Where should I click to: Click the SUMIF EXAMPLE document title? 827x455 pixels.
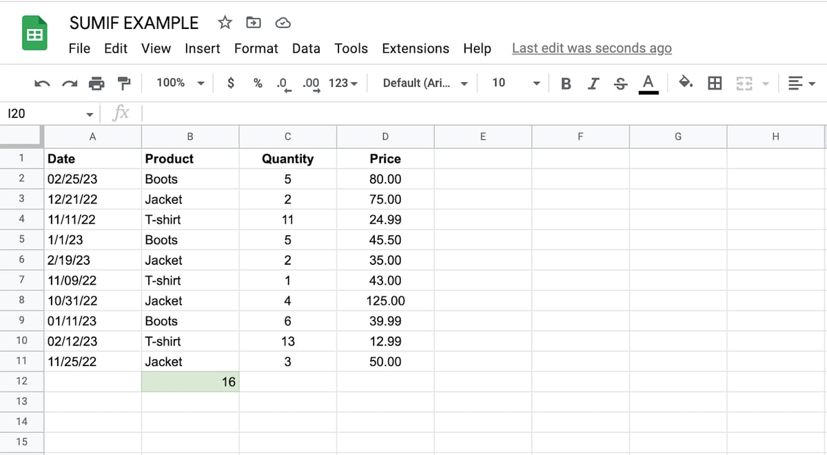click(x=134, y=23)
